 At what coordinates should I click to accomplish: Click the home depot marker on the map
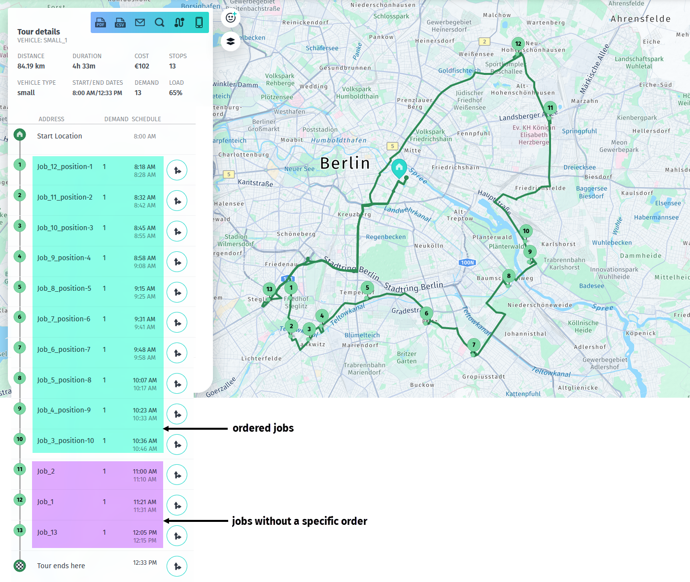click(399, 168)
